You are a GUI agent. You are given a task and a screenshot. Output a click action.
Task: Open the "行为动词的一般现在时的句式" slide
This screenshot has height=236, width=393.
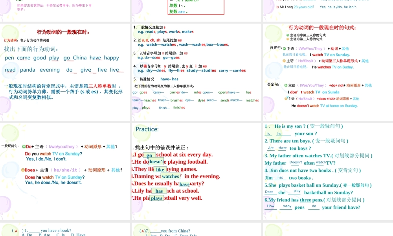328,72
